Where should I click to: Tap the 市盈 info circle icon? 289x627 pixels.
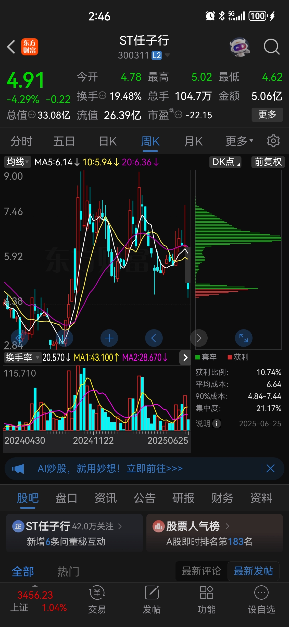coord(179,115)
